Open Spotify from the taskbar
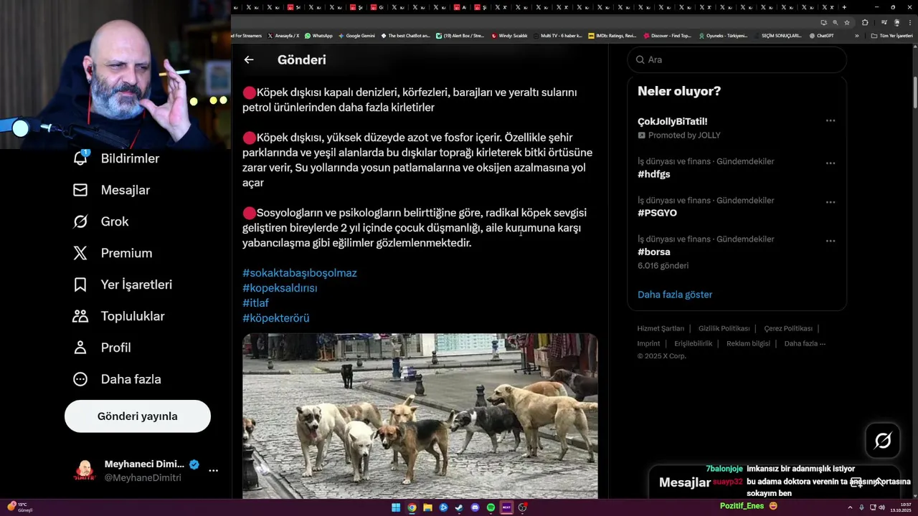 (491, 507)
